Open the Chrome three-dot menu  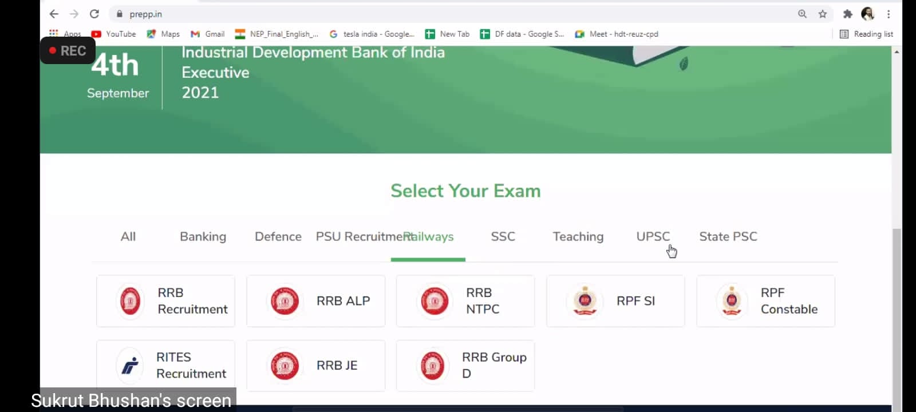tap(889, 14)
